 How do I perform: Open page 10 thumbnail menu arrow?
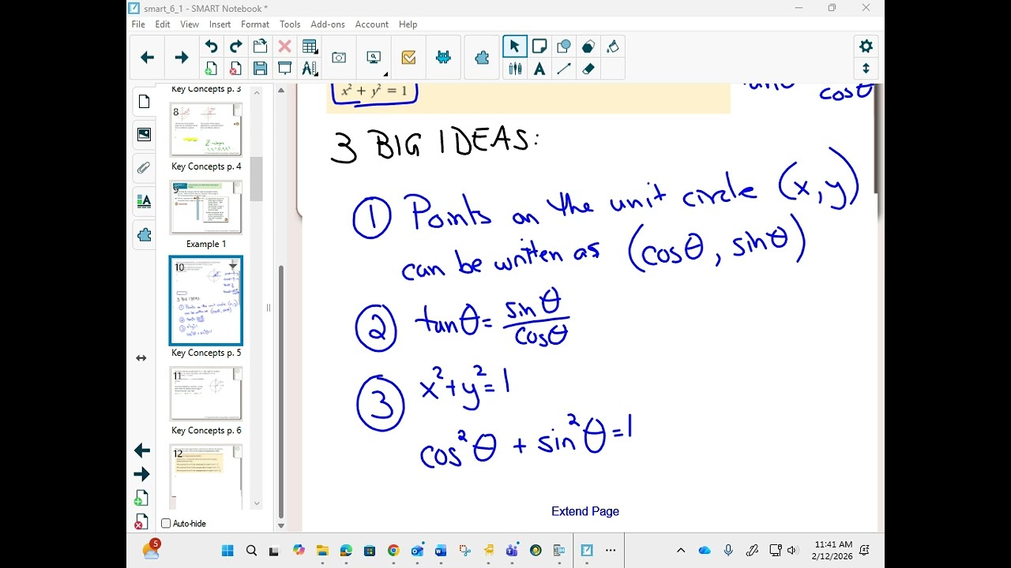pyautogui.click(x=233, y=266)
